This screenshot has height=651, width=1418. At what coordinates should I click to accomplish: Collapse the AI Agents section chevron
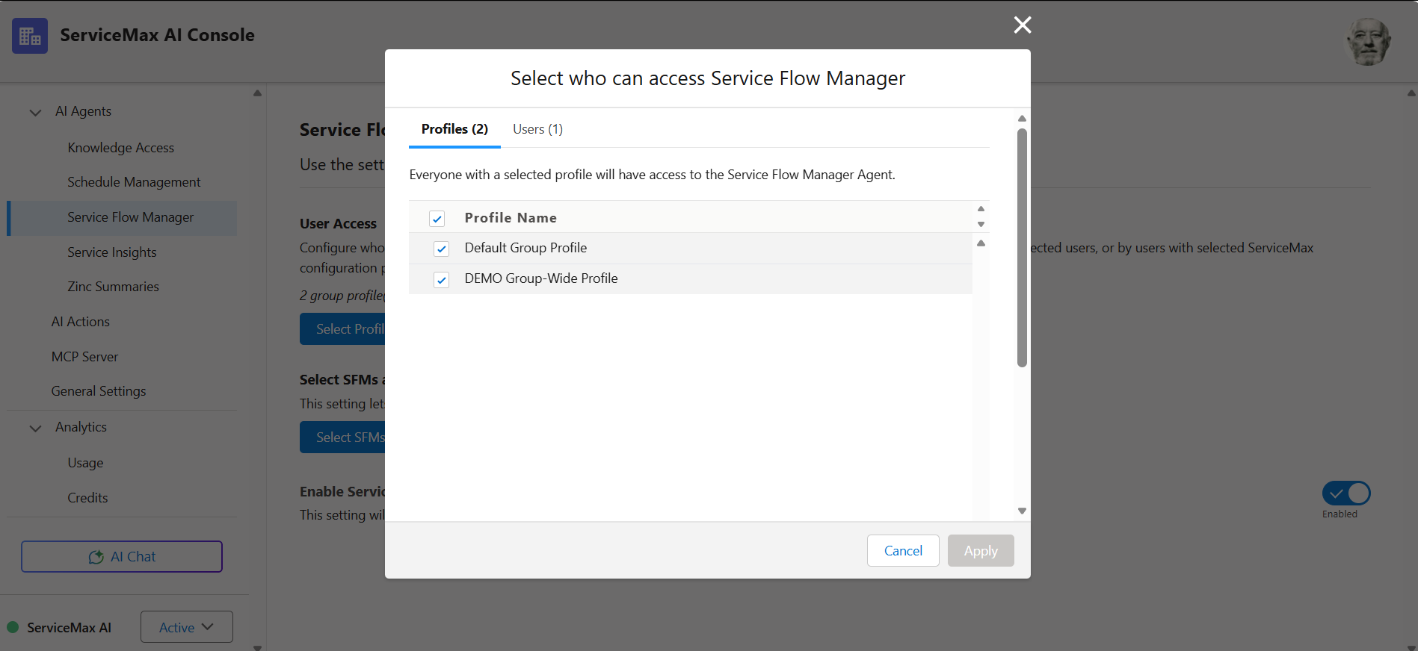click(x=35, y=112)
